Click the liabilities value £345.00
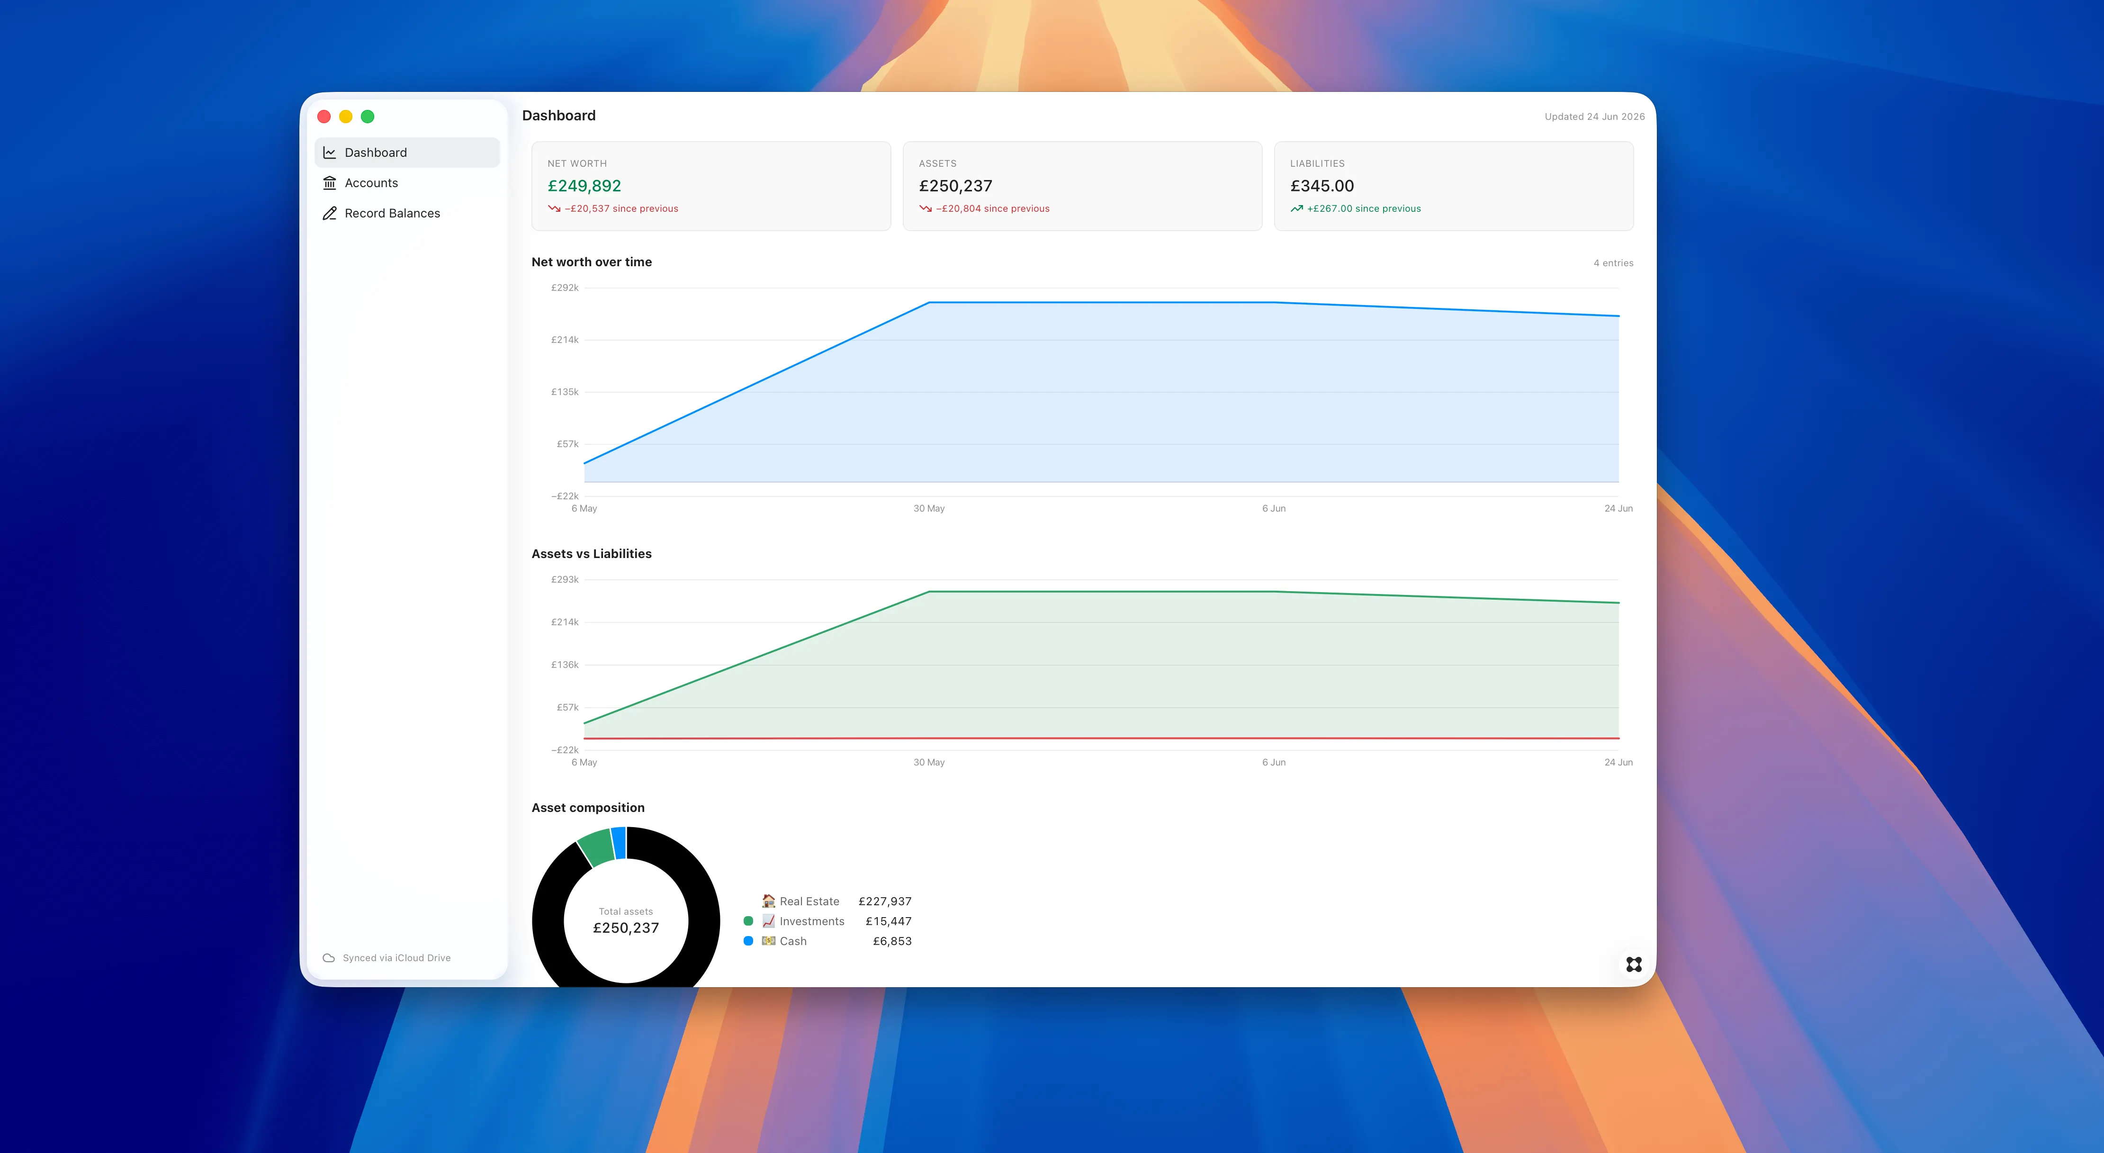The image size is (2104, 1153). click(x=1322, y=186)
